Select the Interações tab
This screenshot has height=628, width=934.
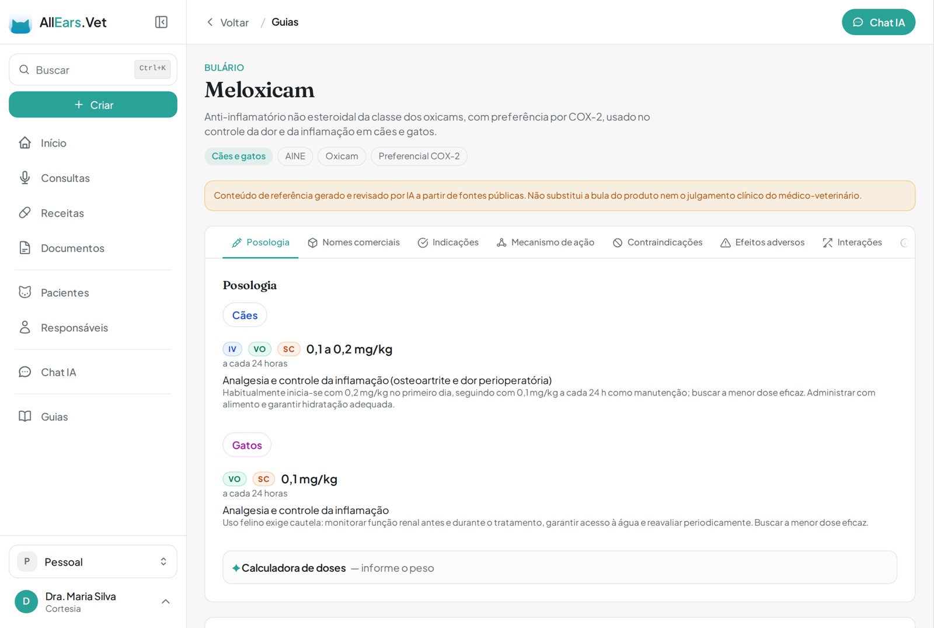852,242
